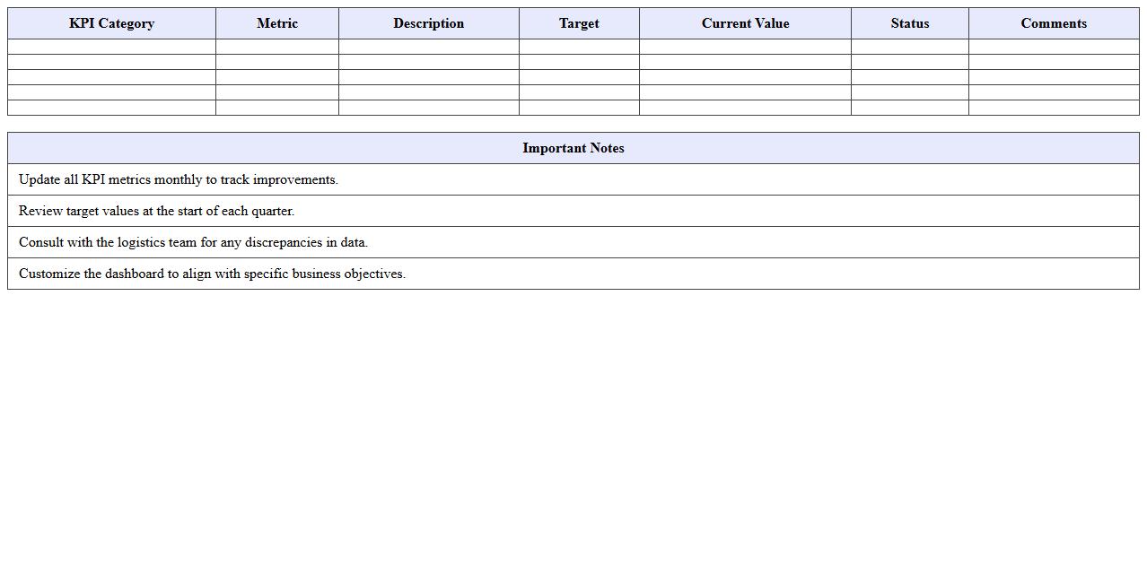The image size is (1147, 583).
Task: Select the Current Value column header
Action: point(745,23)
